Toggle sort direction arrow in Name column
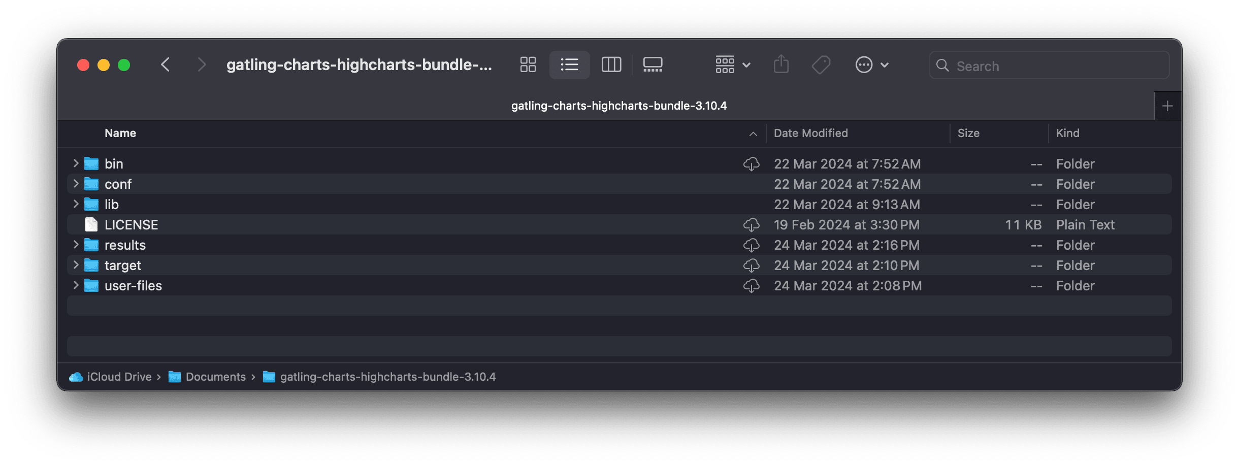Image resolution: width=1239 pixels, height=466 pixels. (753, 134)
